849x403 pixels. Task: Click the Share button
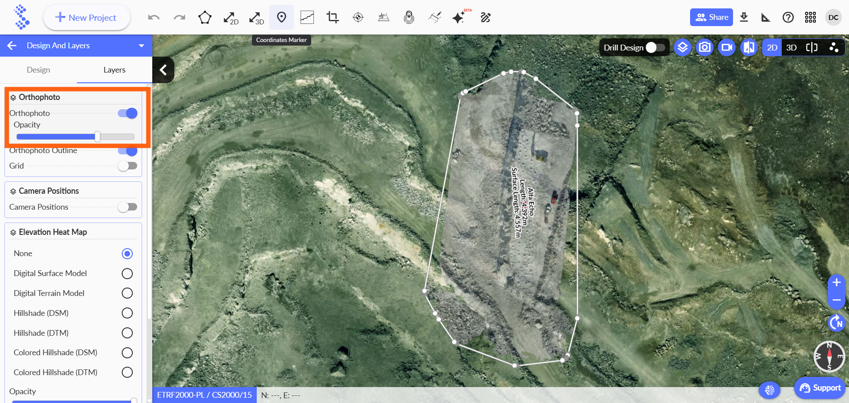pos(711,17)
